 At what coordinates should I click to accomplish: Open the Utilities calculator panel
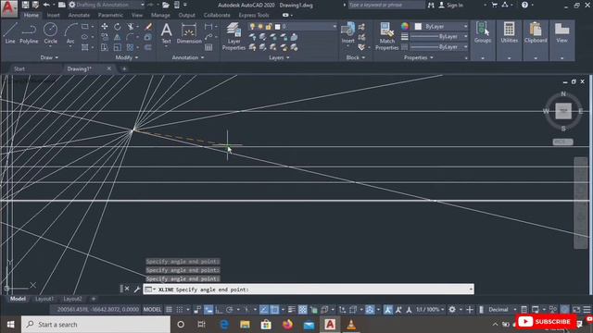(509, 33)
